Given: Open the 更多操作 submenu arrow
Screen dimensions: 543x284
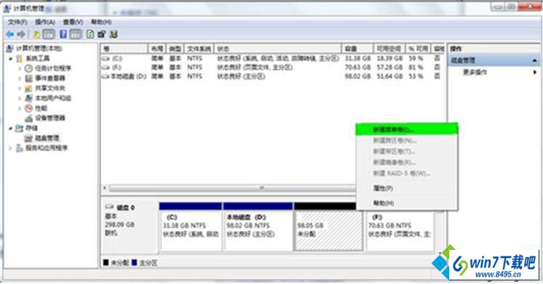Looking at the screenshot, I should click(x=535, y=72).
